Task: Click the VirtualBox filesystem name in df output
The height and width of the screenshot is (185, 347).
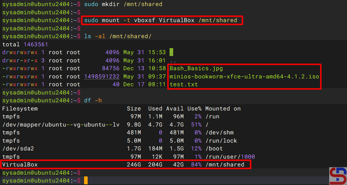Action: 20,164
